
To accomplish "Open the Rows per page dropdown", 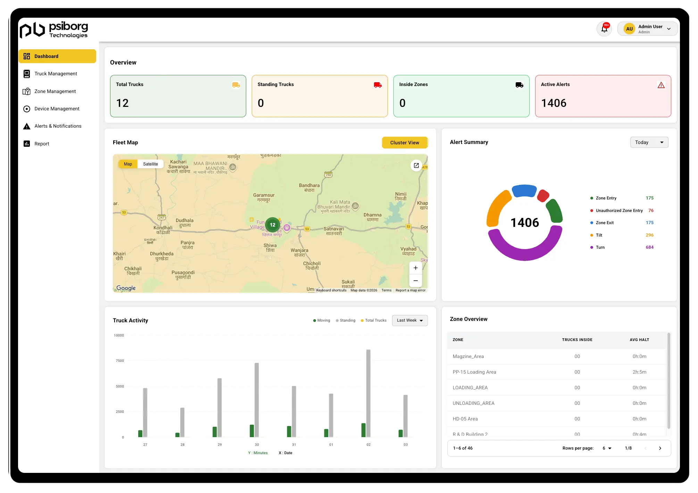I will [607, 448].
